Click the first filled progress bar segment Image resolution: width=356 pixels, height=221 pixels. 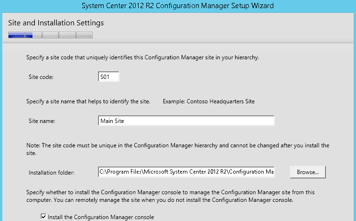(16, 35)
